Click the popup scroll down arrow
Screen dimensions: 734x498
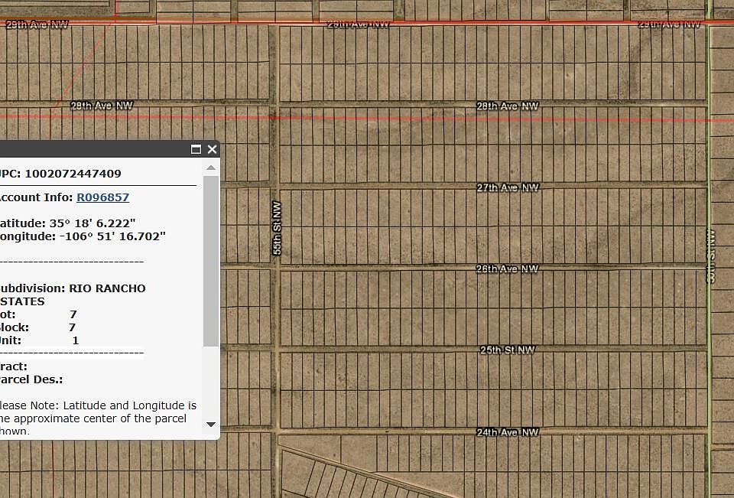pos(211,425)
